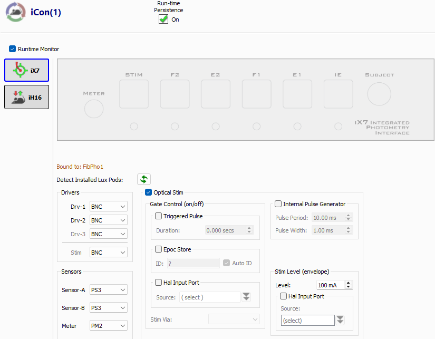Viewport: 435px width, 339px height.
Task: Enable the Internal Pulse Generator checkbox
Action: (x=278, y=204)
